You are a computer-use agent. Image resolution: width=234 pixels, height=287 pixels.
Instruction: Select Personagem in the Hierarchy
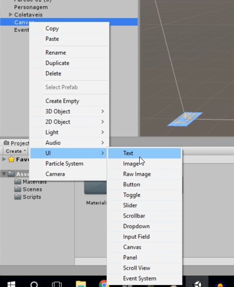click(x=31, y=7)
